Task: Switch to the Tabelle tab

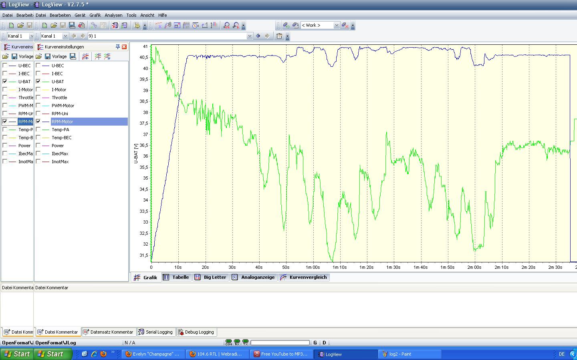Action: click(176, 277)
